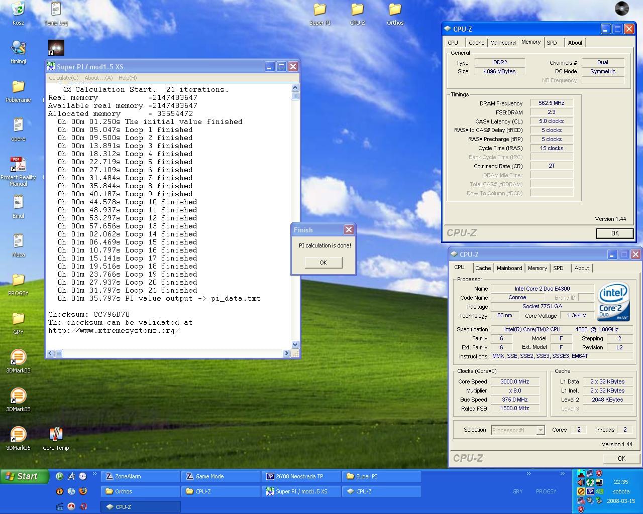Click the TP tray icon

click(x=590, y=491)
